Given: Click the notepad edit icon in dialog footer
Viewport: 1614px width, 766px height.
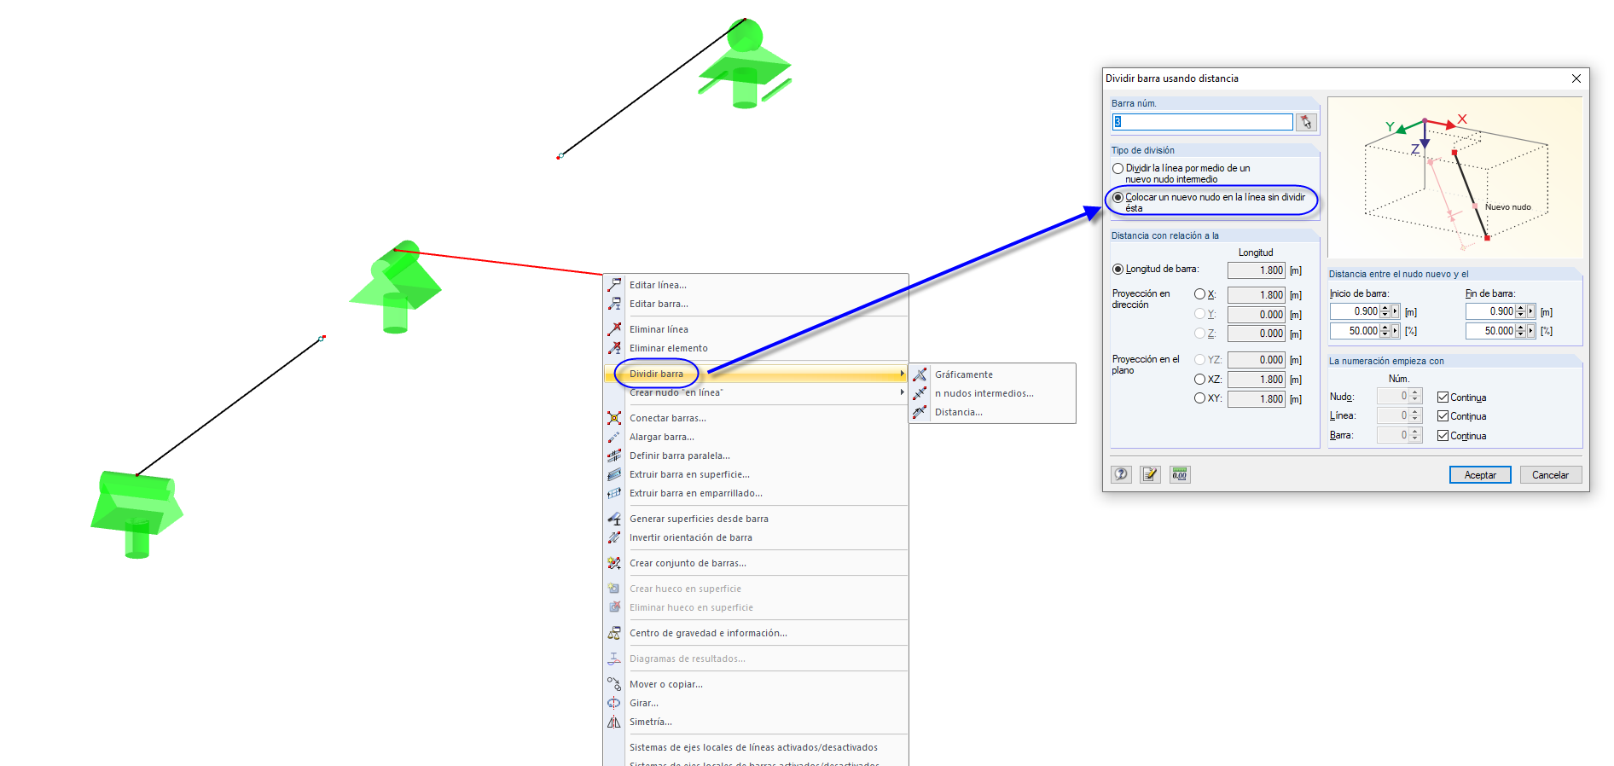Looking at the screenshot, I should [1150, 474].
